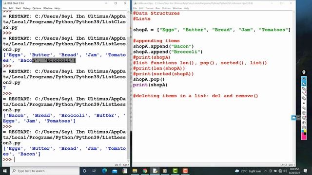Pick the blue color swatch
Image resolution: width=312 pixels, height=175 pixels.
[303, 131]
